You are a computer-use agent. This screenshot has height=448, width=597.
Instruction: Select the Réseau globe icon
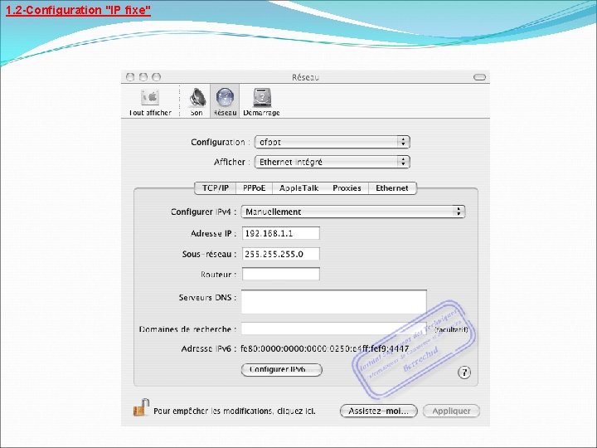[x=225, y=101]
